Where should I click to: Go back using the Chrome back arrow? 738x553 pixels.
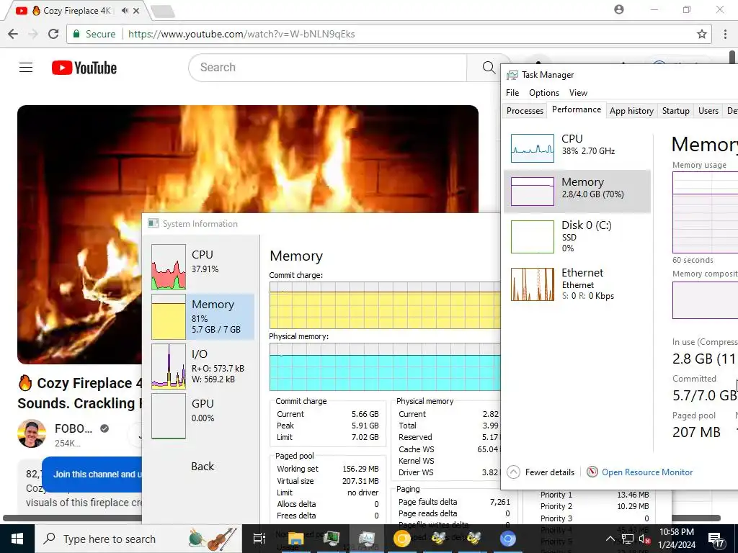[x=13, y=34]
